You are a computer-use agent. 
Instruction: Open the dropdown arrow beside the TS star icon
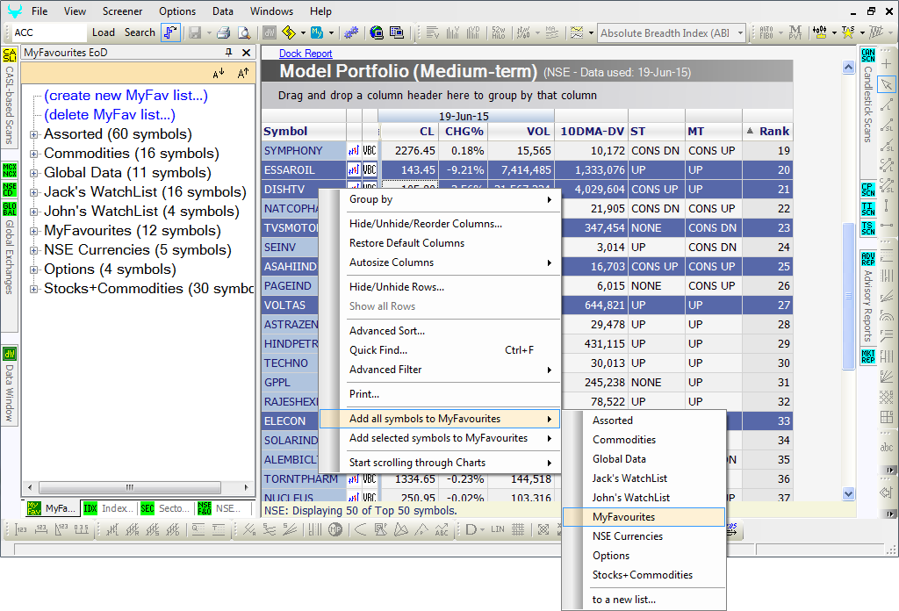[862, 33]
